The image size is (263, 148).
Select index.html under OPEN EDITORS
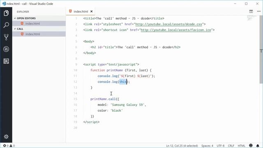(x=39, y=23)
